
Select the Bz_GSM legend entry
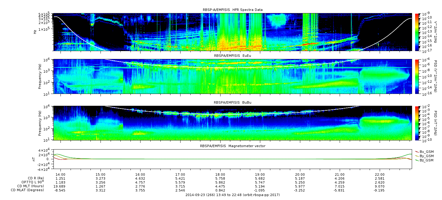tap(426, 160)
